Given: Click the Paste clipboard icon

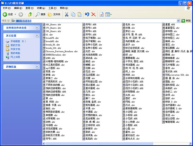Looking at the screenshot, I should 79,14.
